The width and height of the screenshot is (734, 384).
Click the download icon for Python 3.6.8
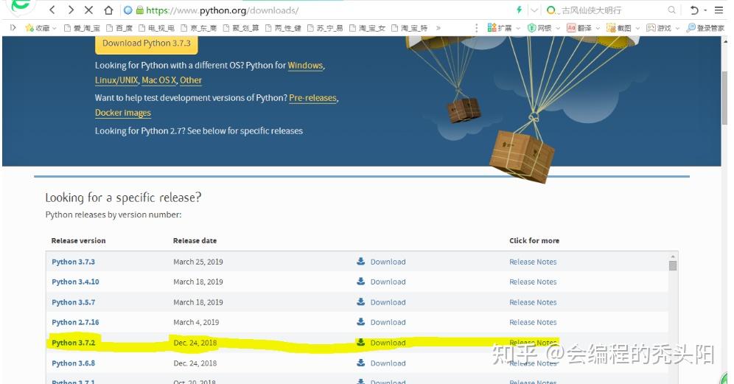click(x=361, y=363)
